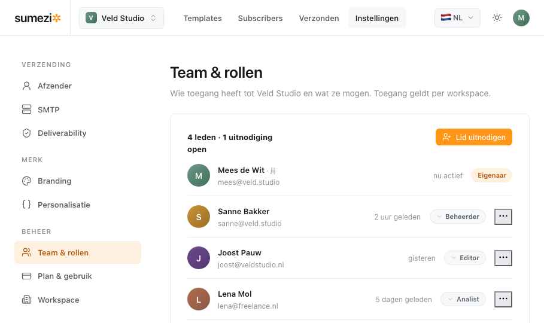
Task: Click the 'nu actief' status text
Action: (x=448, y=176)
